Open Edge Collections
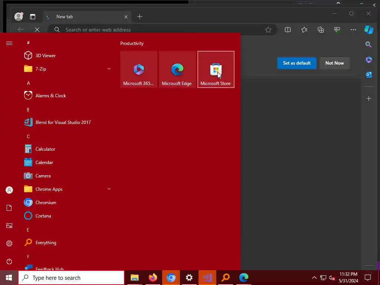 321,30
